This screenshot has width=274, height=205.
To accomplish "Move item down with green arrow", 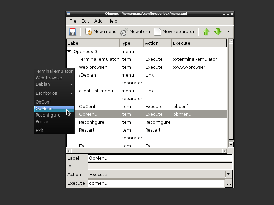I will tap(218, 32).
